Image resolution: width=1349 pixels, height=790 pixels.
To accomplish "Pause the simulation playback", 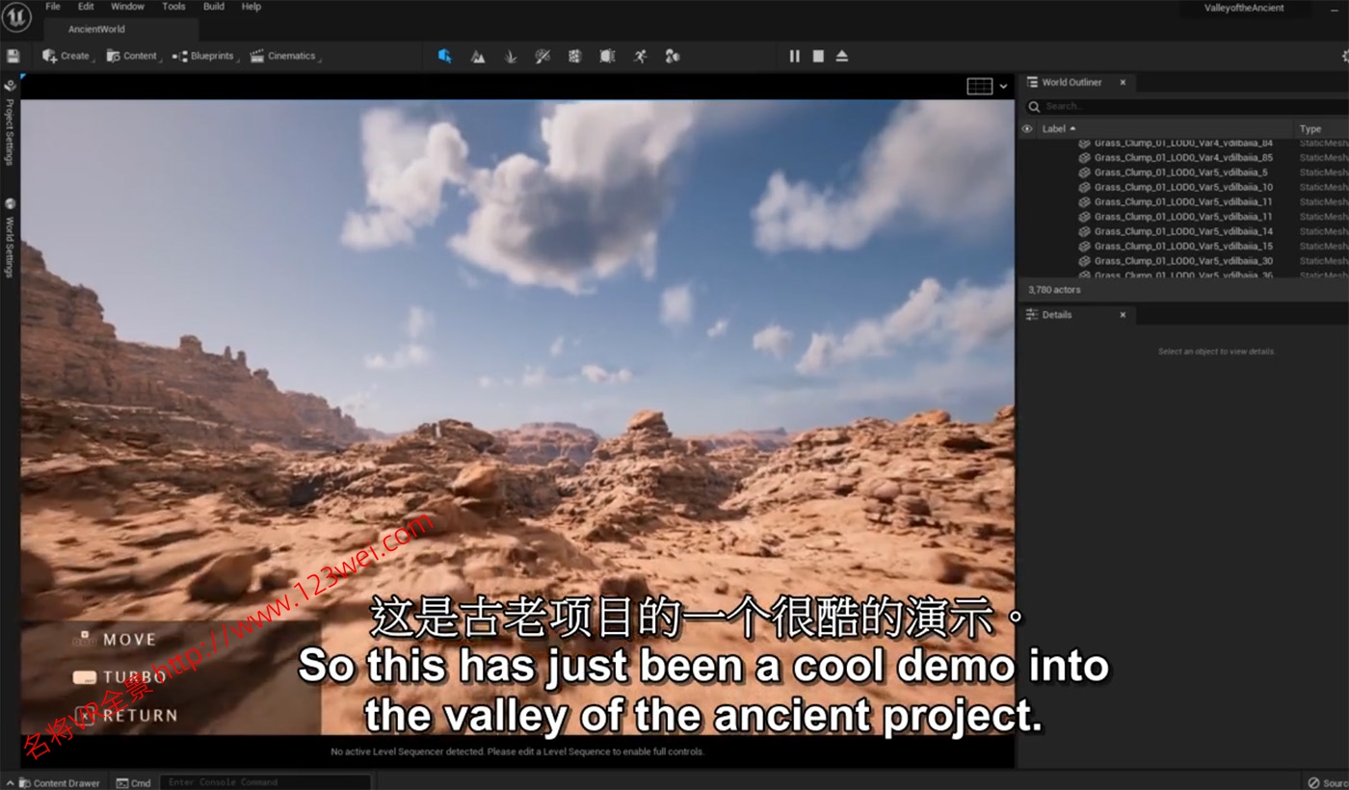I will [794, 56].
